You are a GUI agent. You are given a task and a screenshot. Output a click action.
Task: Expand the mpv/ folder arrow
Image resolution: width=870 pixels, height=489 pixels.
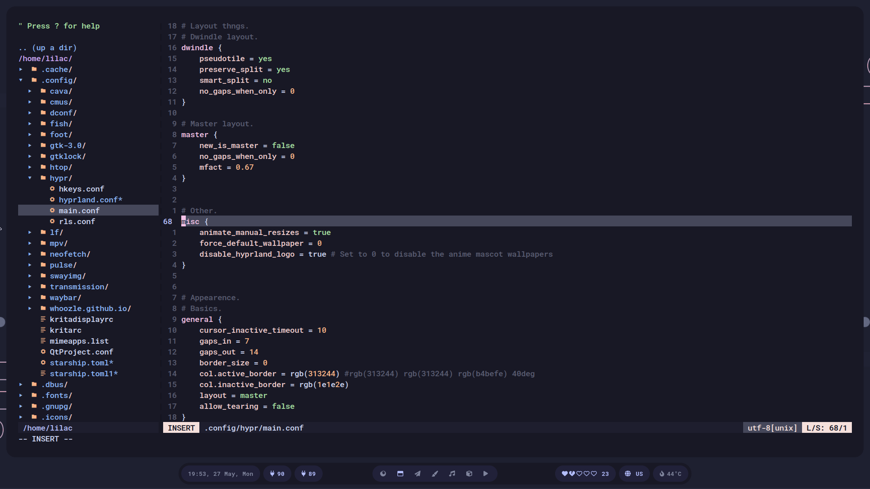[30, 243]
